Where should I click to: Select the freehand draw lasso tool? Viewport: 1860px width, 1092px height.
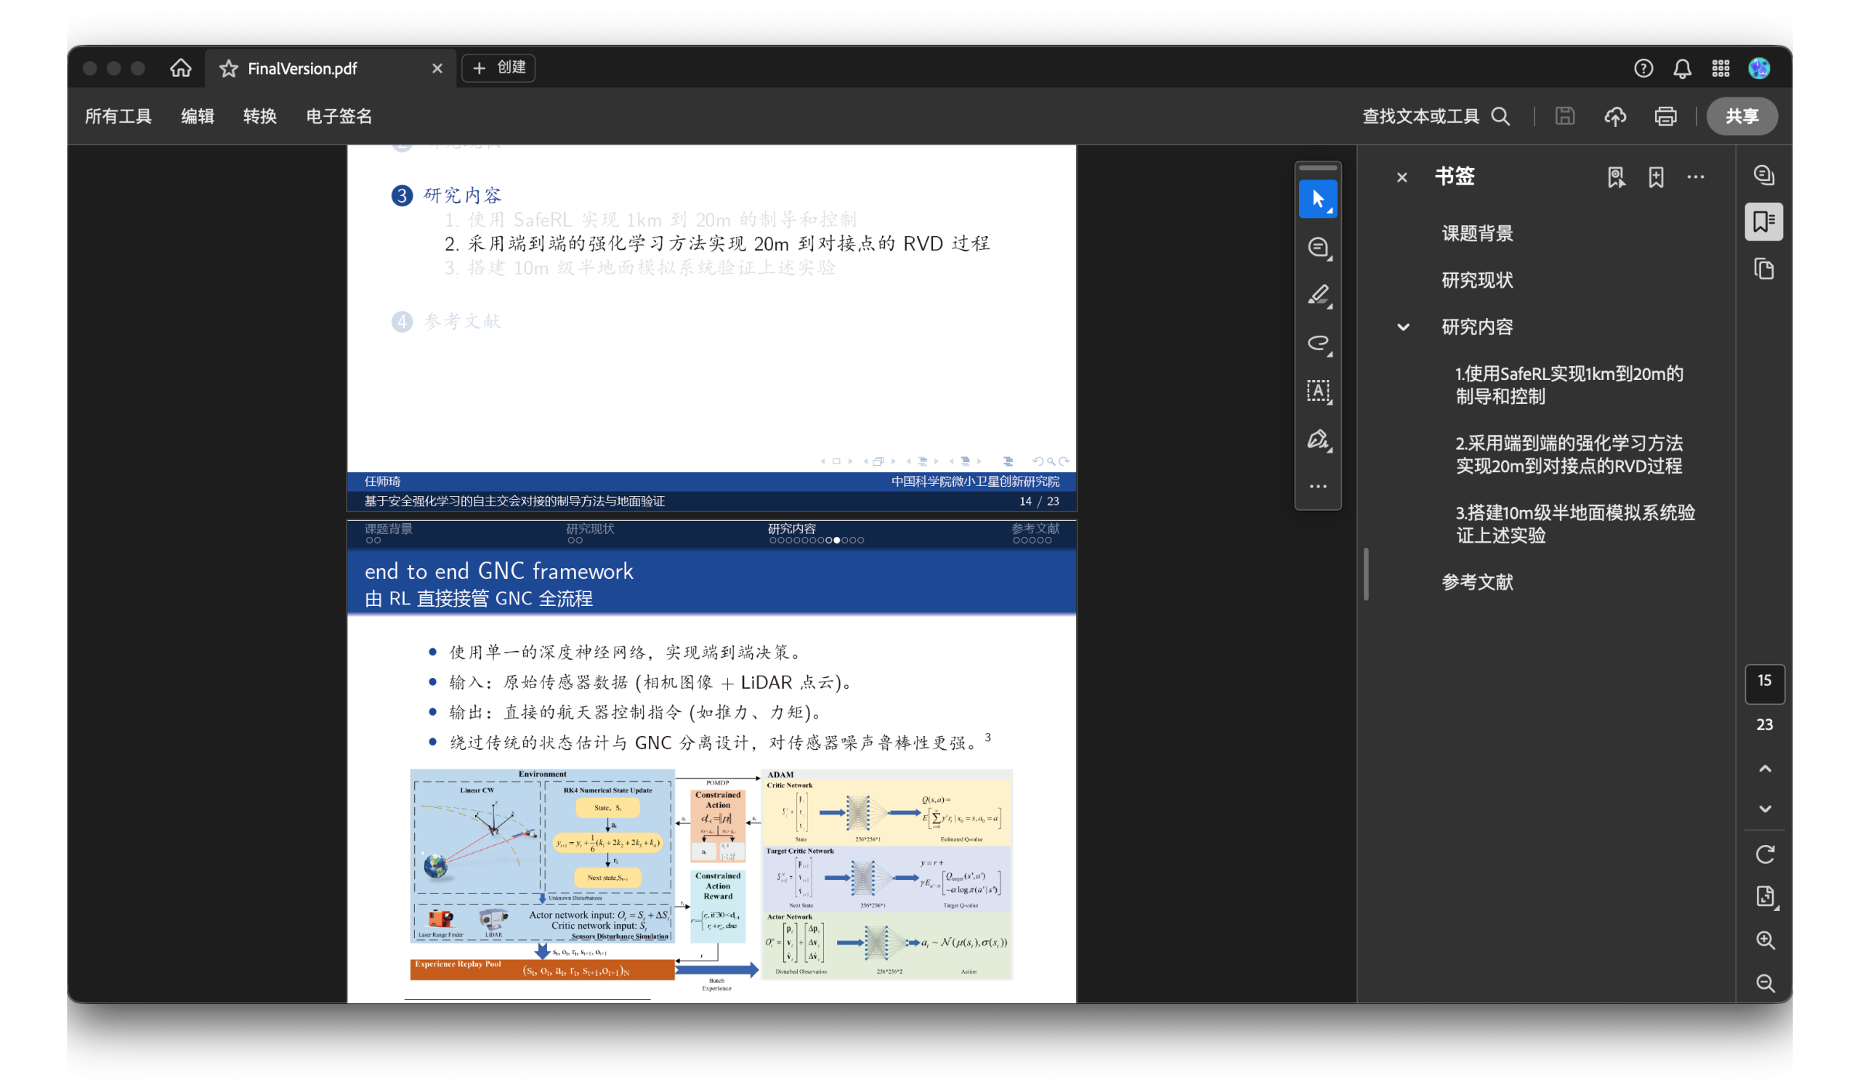(x=1317, y=343)
